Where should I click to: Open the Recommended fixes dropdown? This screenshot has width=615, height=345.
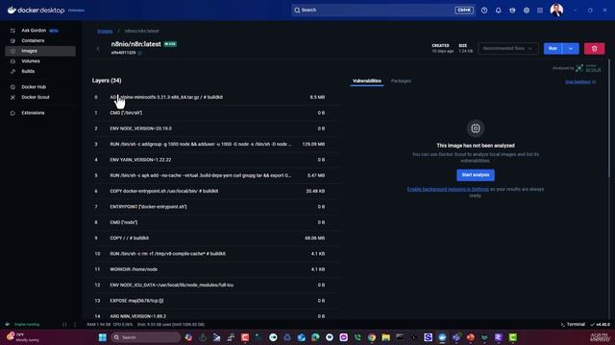tap(508, 49)
